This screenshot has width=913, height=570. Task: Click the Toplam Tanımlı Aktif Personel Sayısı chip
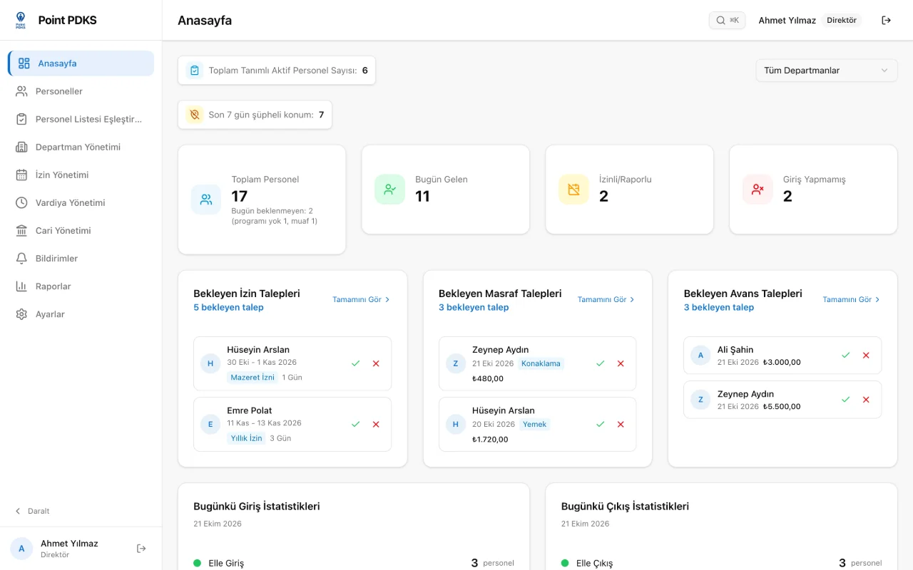pos(277,71)
